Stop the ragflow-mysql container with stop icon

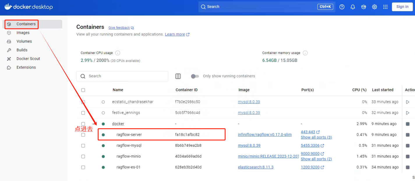pos(407,146)
